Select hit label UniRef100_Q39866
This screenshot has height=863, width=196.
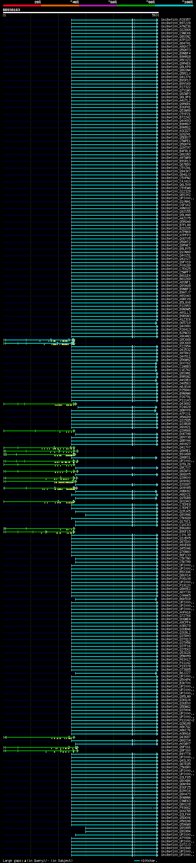(176, 430)
